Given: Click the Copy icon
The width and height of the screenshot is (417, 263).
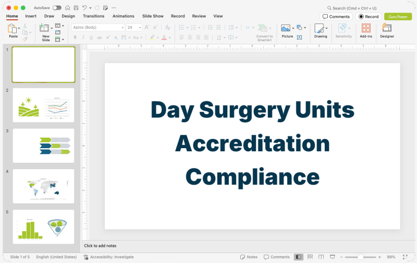Looking at the screenshot, I should 25,32.
